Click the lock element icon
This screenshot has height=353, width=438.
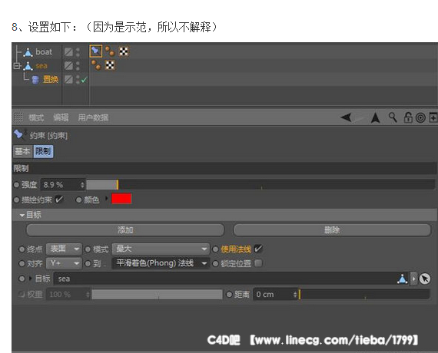(x=408, y=117)
